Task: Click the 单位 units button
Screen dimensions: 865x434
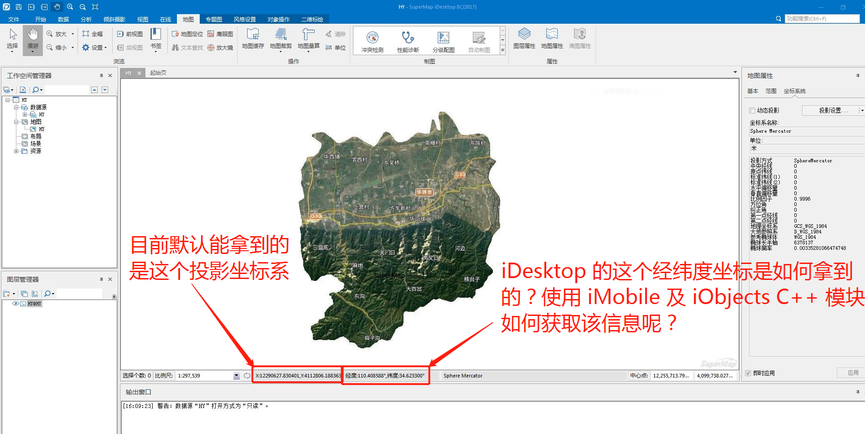Action: click(x=336, y=47)
